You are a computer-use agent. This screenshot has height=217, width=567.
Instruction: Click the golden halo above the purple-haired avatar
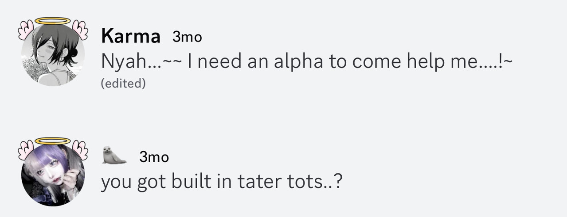pyautogui.click(x=53, y=141)
